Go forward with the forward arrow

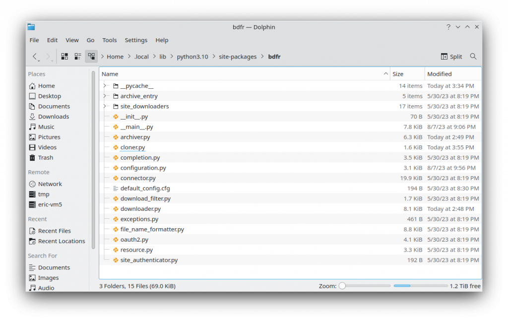[x=49, y=57]
